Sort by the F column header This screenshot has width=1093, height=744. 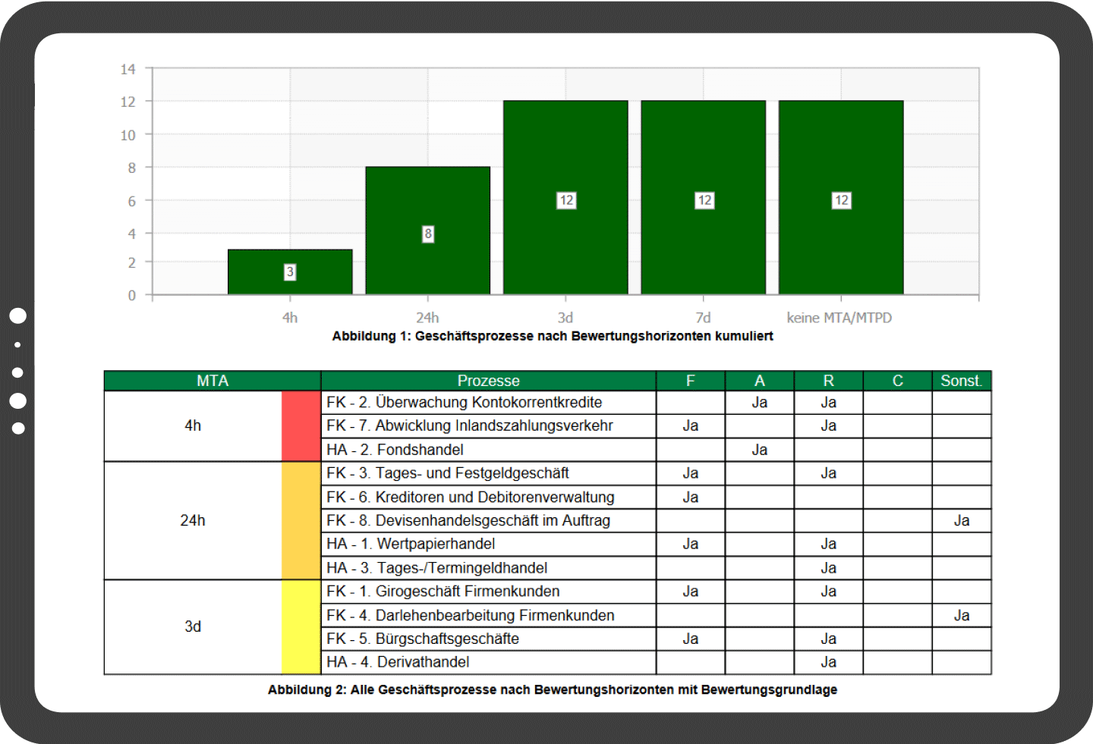pos(689,380)
